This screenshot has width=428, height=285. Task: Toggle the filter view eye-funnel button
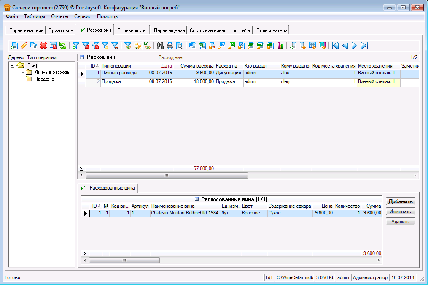pos(128,46)
